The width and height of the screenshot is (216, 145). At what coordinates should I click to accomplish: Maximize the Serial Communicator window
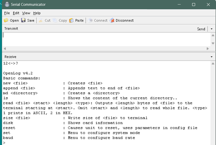click(194, 5)
